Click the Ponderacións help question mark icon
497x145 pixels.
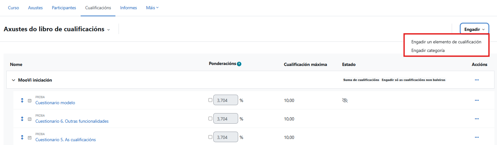(x=239, y=64)
